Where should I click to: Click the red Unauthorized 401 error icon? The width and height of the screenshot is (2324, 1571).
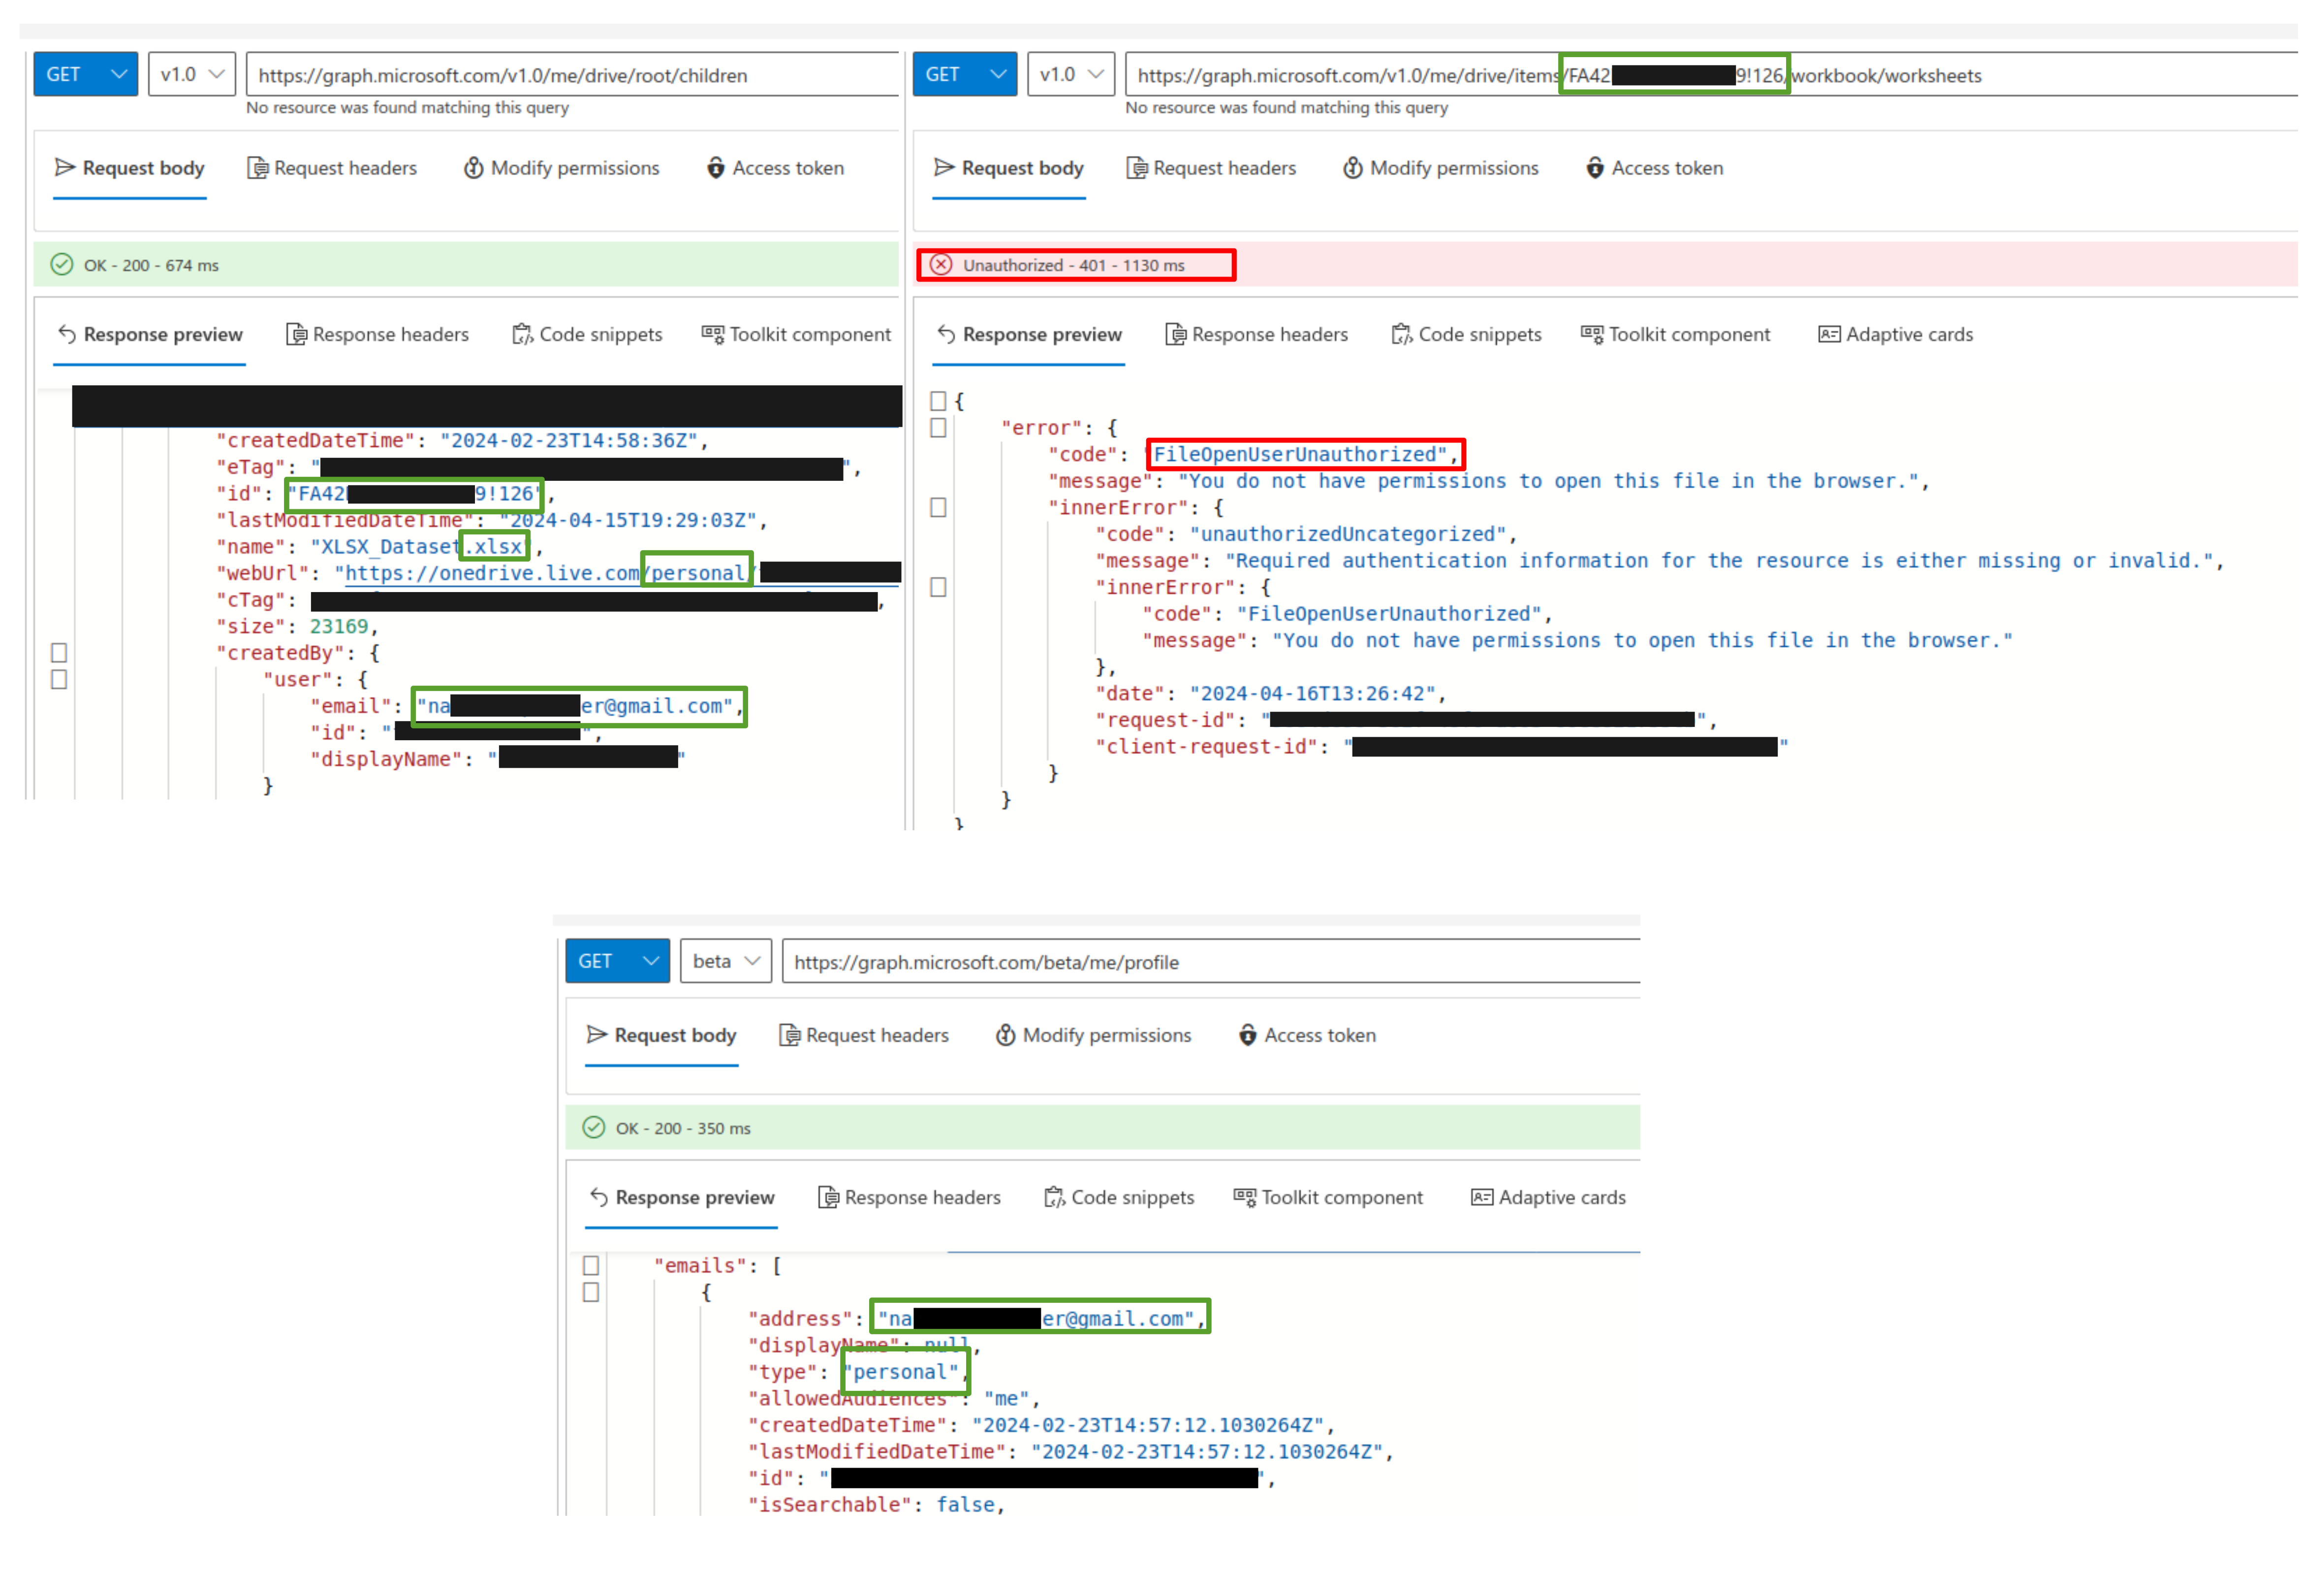pos(941,265)
